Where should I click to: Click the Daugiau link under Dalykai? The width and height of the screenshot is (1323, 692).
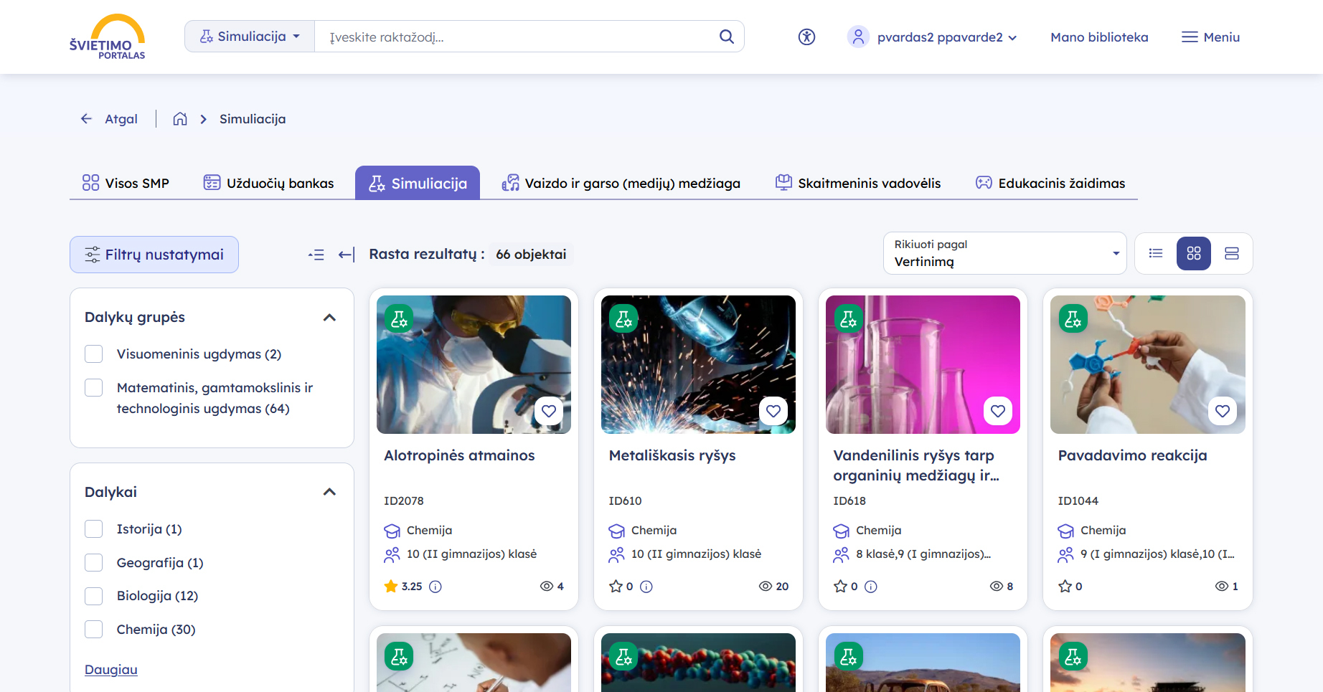pos(111,670)
